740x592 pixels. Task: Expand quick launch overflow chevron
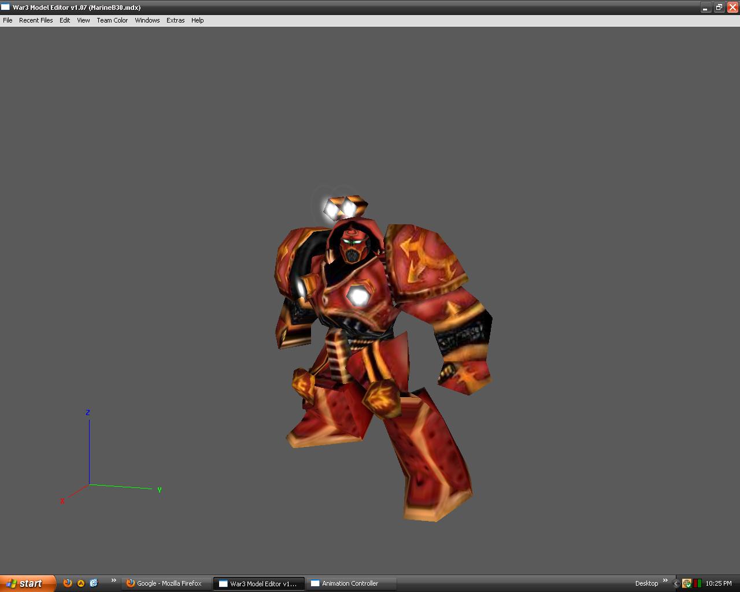(x=114, y=580)
